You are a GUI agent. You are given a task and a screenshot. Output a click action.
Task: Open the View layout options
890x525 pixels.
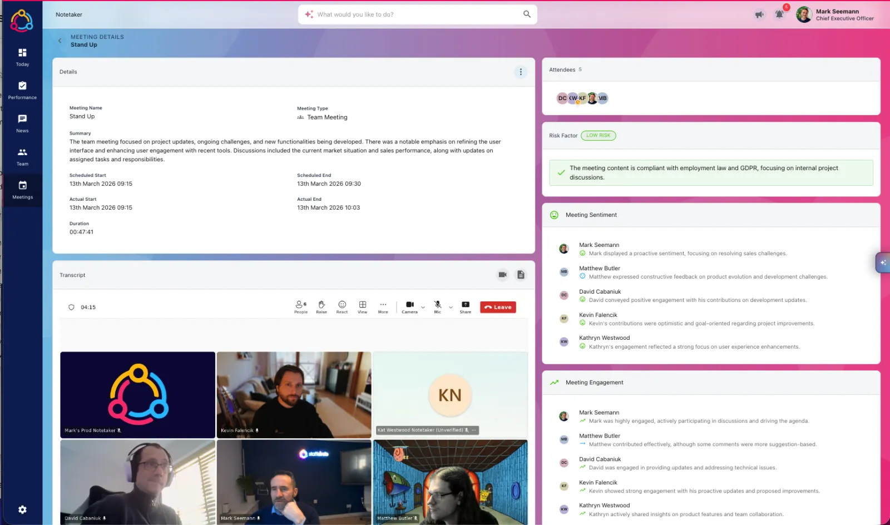(363, 307)
